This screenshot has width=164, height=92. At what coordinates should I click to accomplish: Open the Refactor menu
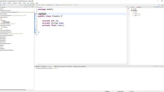point(9,3)
